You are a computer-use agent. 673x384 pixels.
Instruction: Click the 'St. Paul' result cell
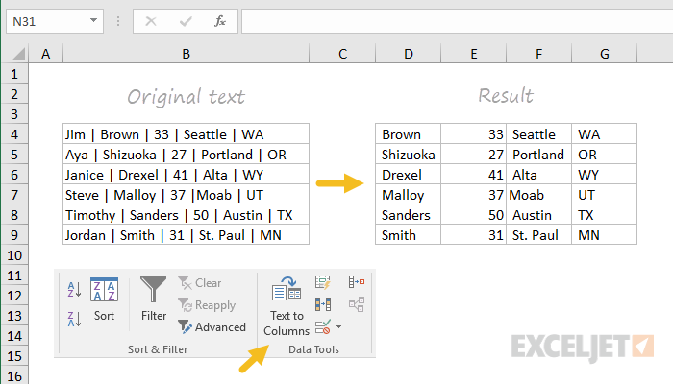click(x=539, y=235)
